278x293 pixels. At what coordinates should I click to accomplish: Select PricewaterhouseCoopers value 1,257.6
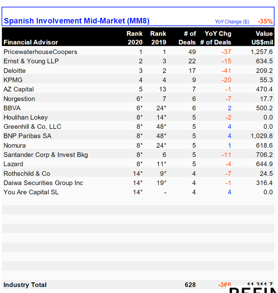tap(262, 52)
